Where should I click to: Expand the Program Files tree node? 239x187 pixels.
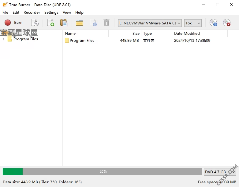[x=3, y=39]
